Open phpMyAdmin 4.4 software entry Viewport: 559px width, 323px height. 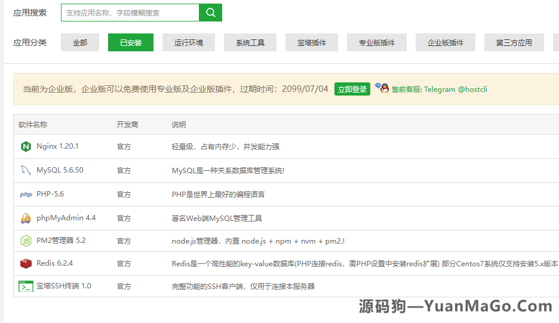(66, 218)
